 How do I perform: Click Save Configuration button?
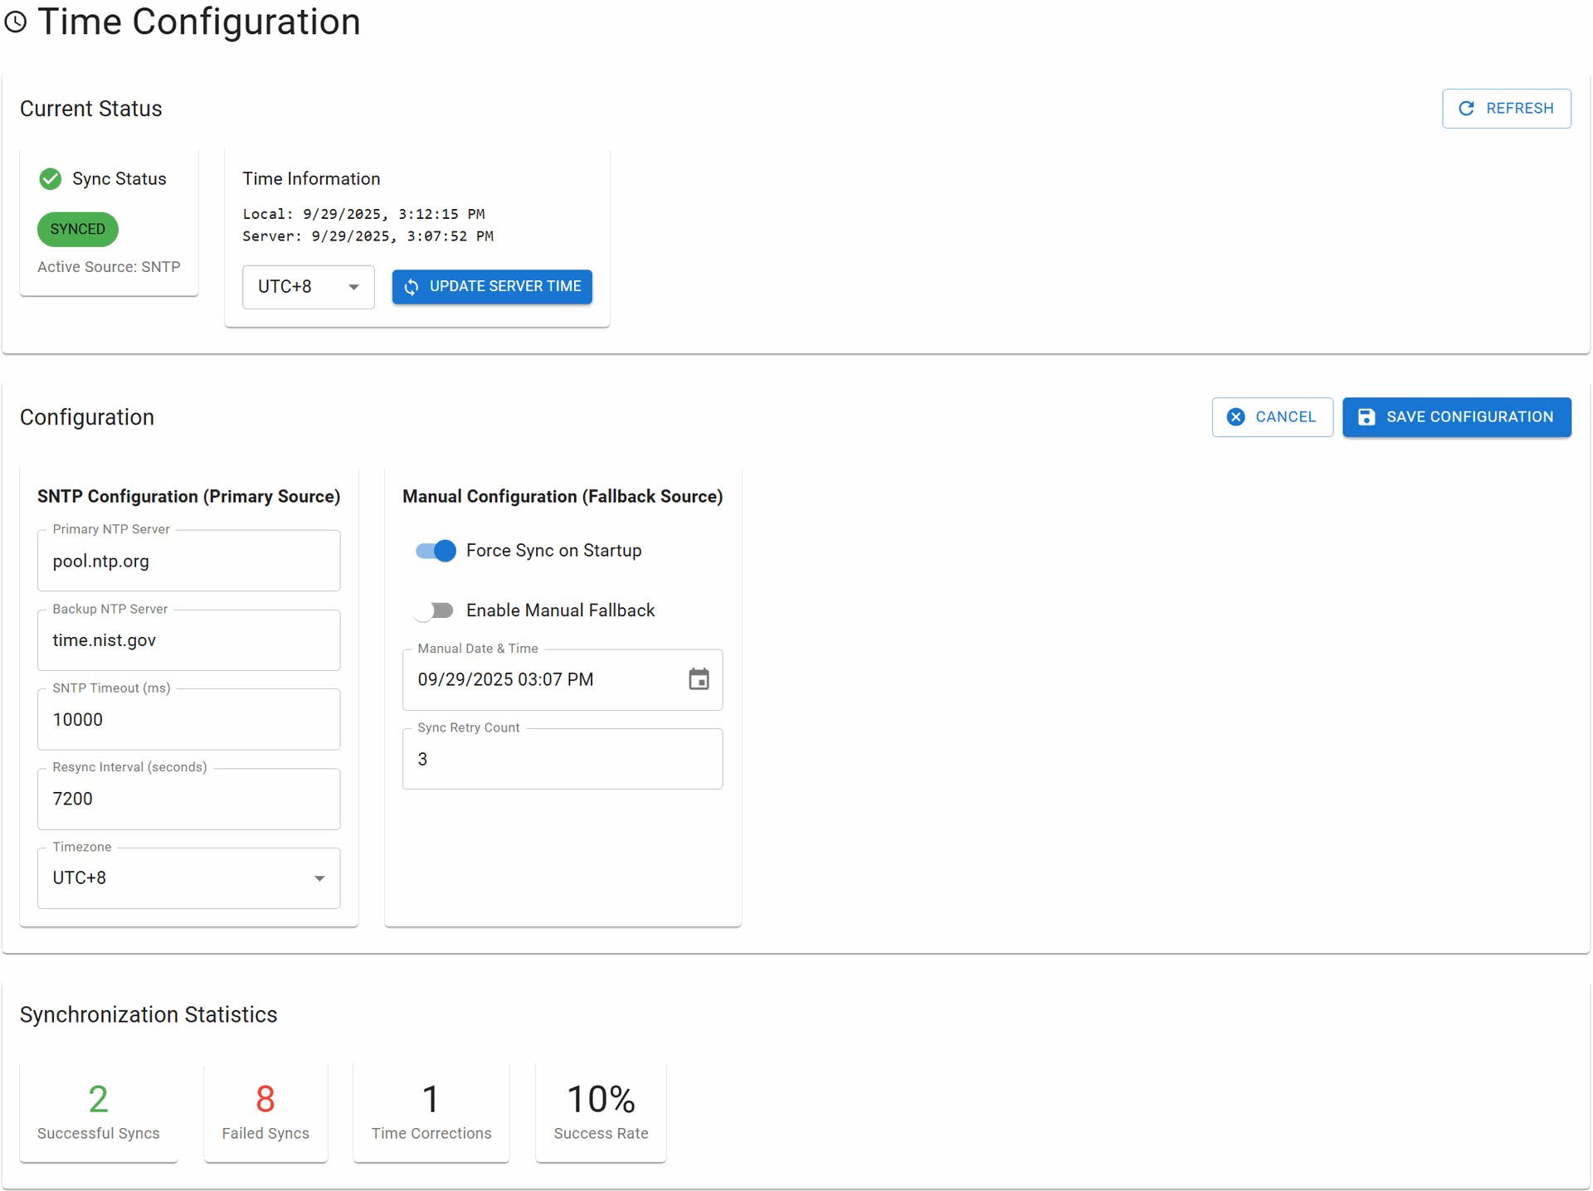tap(1456, 417)
